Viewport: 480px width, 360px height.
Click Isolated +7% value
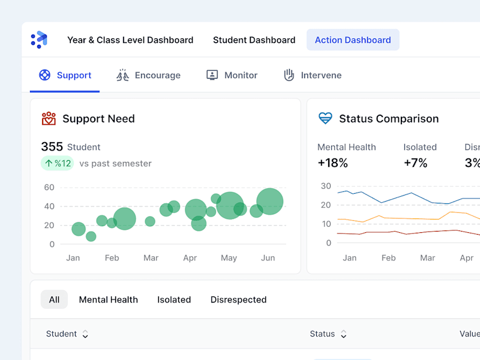click(x=415, y=163)
